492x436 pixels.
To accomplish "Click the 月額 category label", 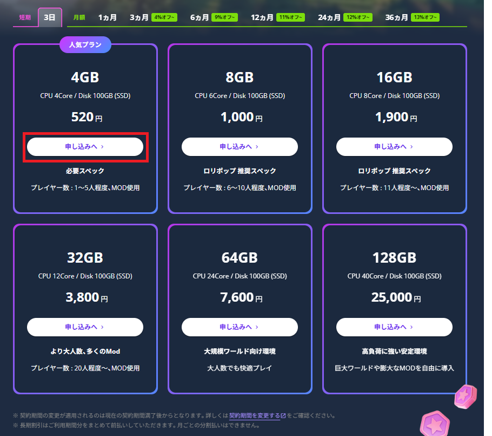I will [x=79, y=18].
